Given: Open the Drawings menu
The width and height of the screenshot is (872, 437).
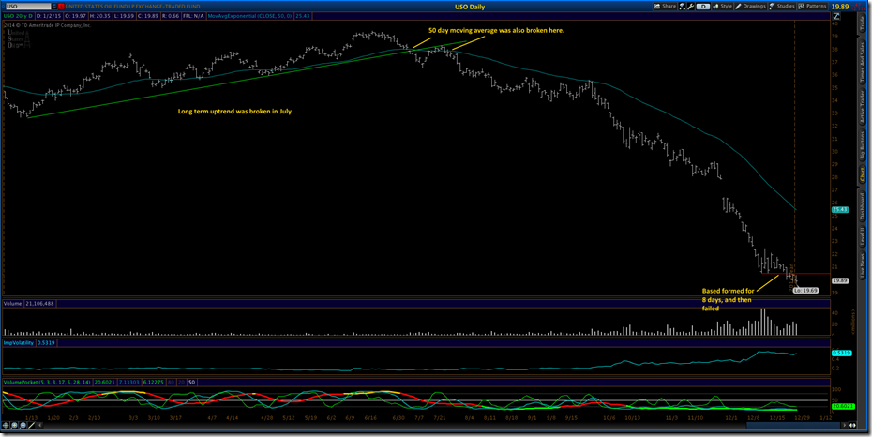Looking at the screenshot, I should pos(751,7).
